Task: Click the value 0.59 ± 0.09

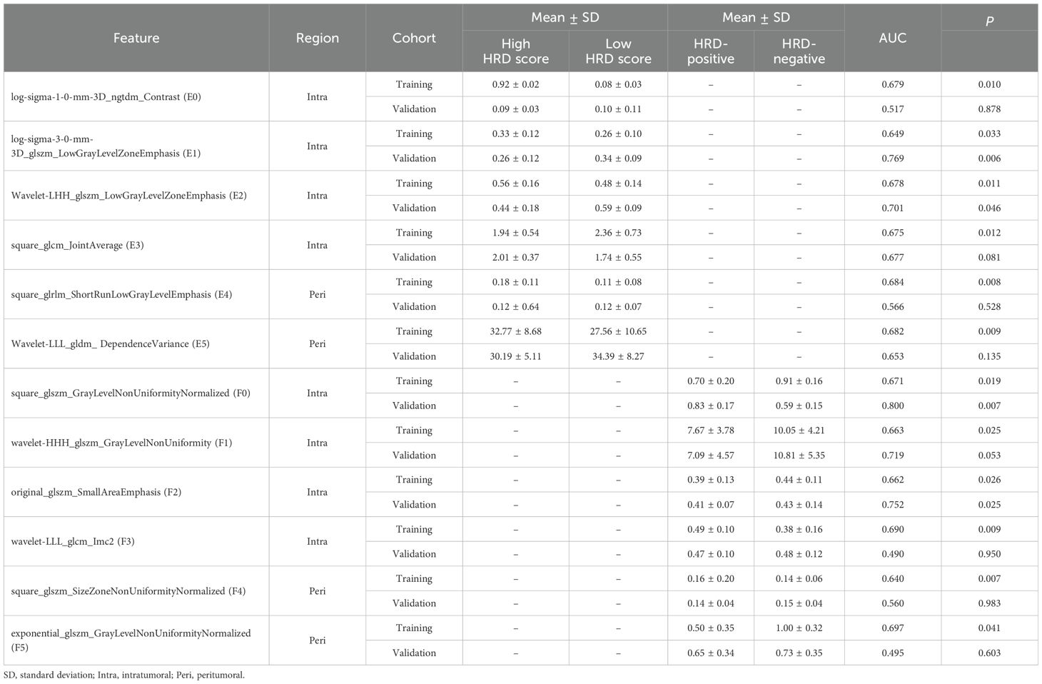Action: 618,208
